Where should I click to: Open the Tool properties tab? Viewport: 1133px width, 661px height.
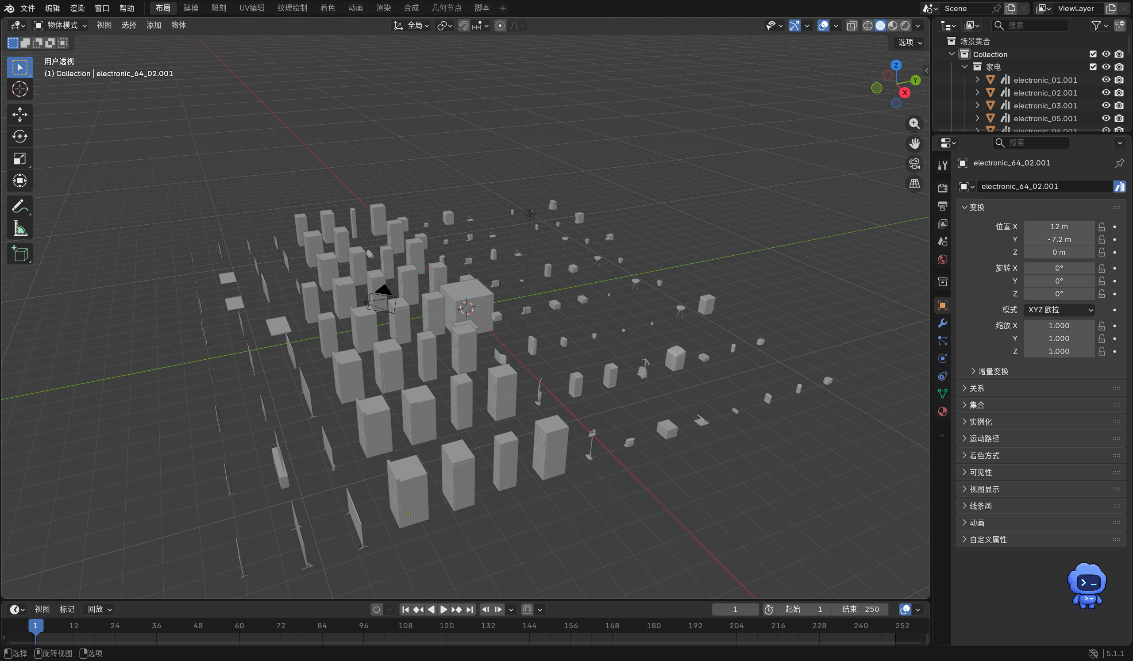coord(942,166)
